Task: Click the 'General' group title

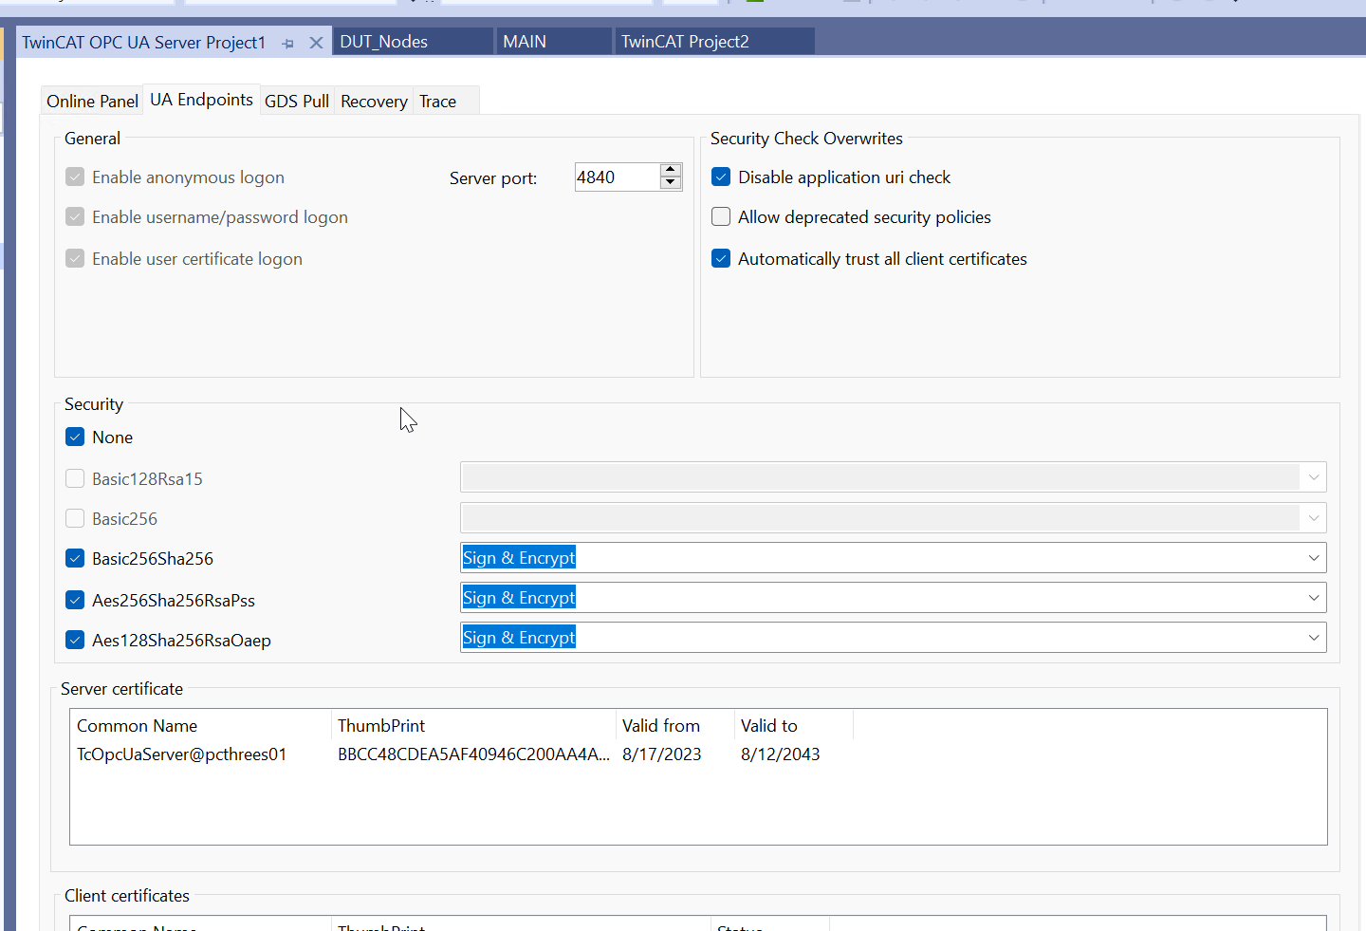Action: pos(92,139)
